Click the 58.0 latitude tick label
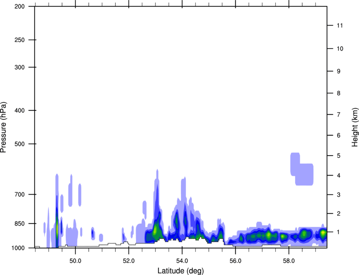359x275 pixels. point(289,261)
